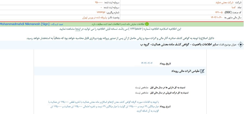
Task: Select company name شرکت معدنی دماوند
Action: coord(225,2)
